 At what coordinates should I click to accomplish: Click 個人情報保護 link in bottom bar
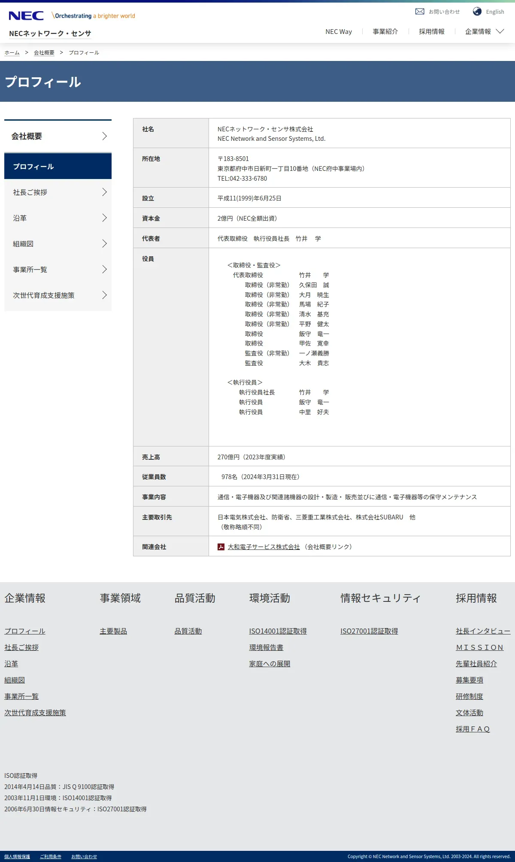click(x=17, y=856)
